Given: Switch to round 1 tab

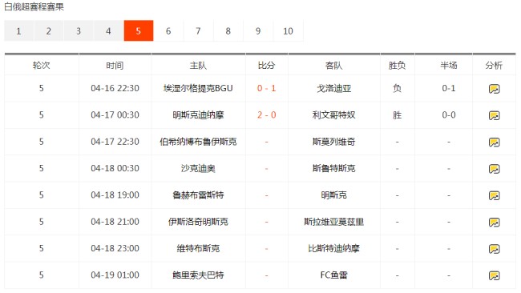Looking at the screenshot, I should point(19,31).
